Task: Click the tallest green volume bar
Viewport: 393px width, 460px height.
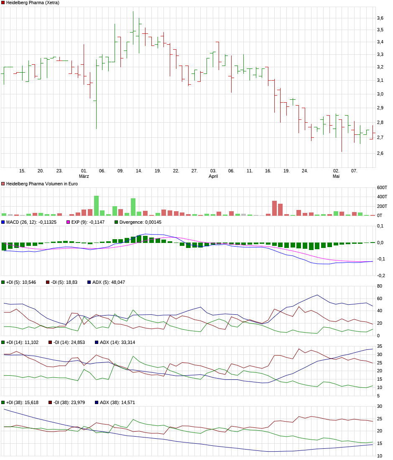Action: click(x=96, y=205)
